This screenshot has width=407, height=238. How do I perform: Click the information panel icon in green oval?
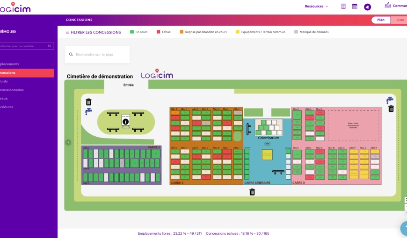[x=126, y=121]
